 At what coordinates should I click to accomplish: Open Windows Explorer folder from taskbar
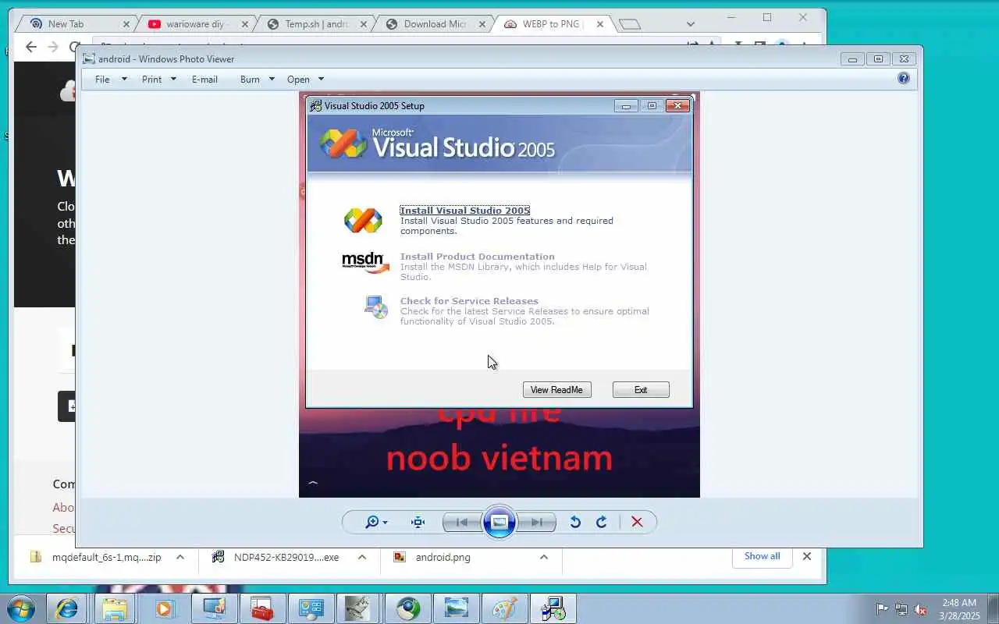(x=115, y=608)
